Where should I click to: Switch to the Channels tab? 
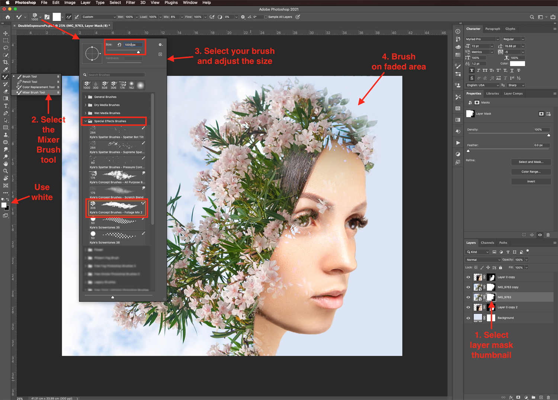click(x=487, y=243)
